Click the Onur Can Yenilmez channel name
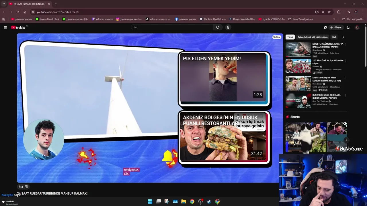Image resolution: width=367 pixels, height=206 pixels. tap(320, 101)
